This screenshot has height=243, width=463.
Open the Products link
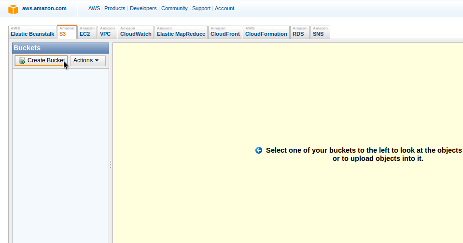115,8
